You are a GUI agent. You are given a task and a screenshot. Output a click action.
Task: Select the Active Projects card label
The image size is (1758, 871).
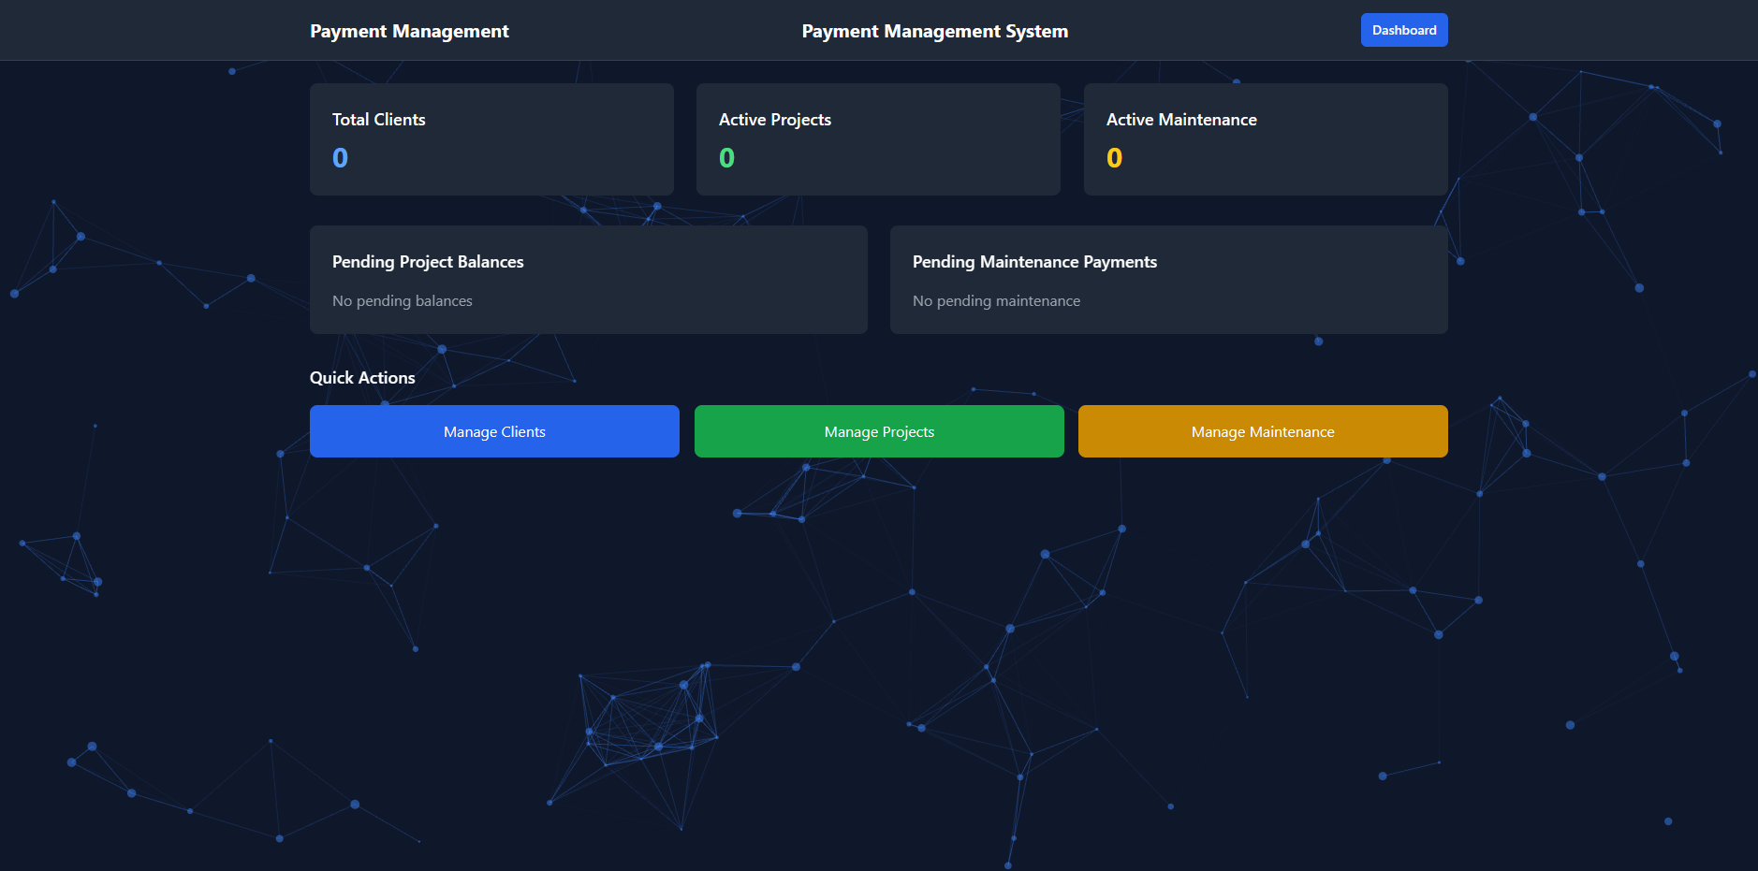click(775, 120)
